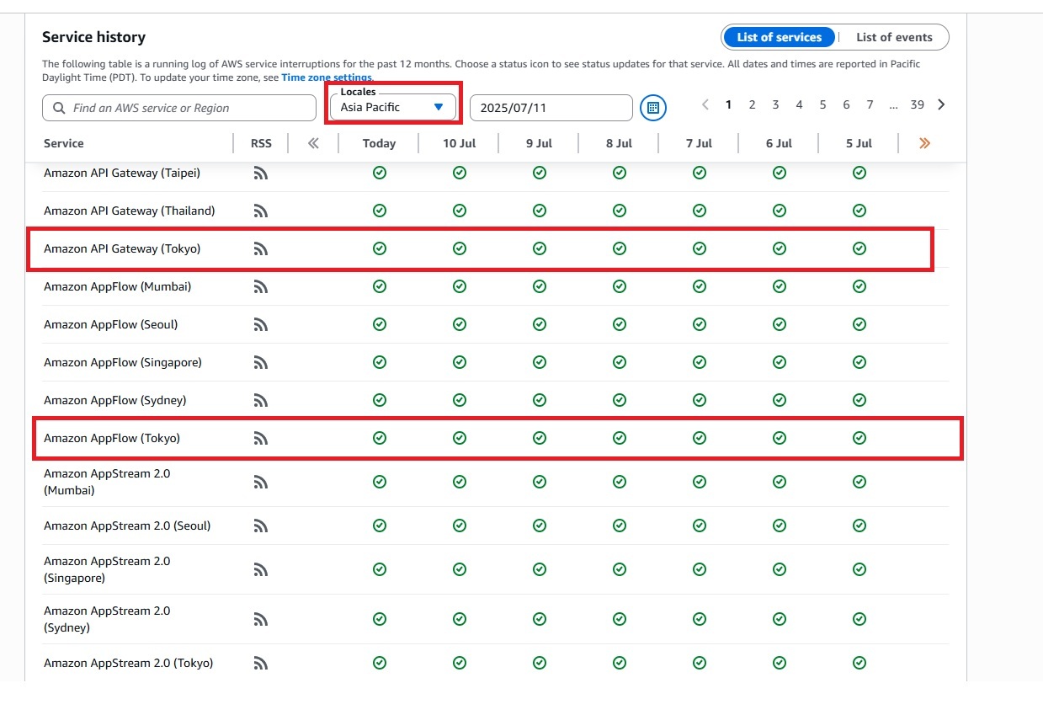Click the Service history heading
The height and width of the screenshot is (715, 1043).
click(93, 37)
